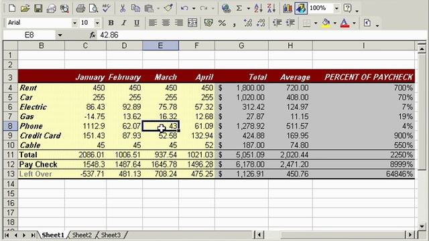Decrease decimal places
This screenshot has height=241, width=429.
pos(261,23)
